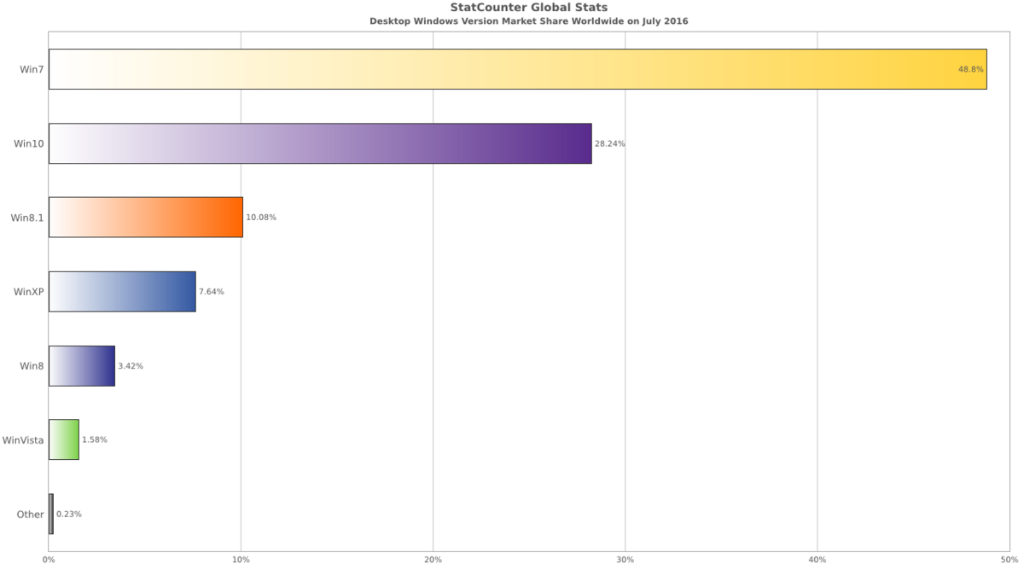Select the 28.24% value label
Image resolution: width=1024 pixels, height=576 pixels.
610,143
